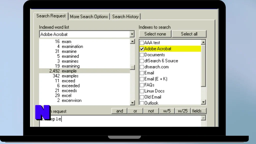
Task: Click the w/5 proximity button
Action: (x=167, y=111)
